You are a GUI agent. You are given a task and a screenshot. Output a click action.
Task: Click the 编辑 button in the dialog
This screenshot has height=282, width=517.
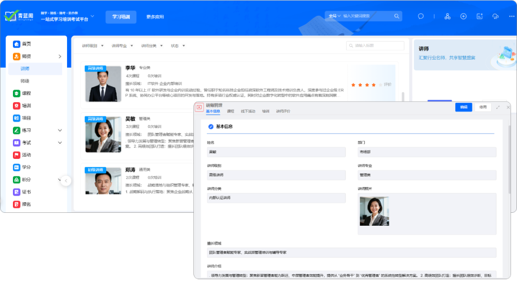(x=463, y=107)
